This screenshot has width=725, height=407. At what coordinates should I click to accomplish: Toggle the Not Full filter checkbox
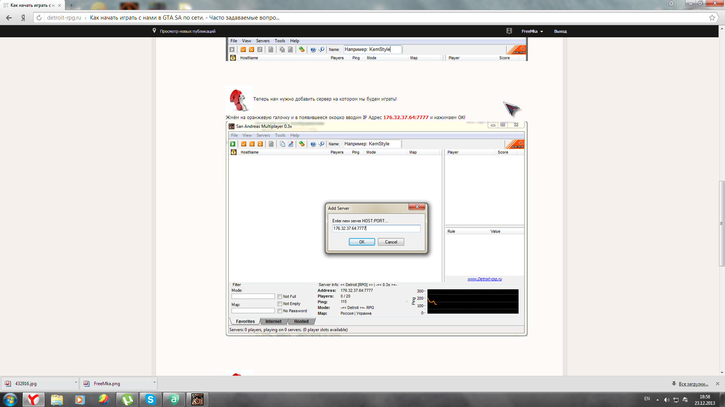coord(280,297)
